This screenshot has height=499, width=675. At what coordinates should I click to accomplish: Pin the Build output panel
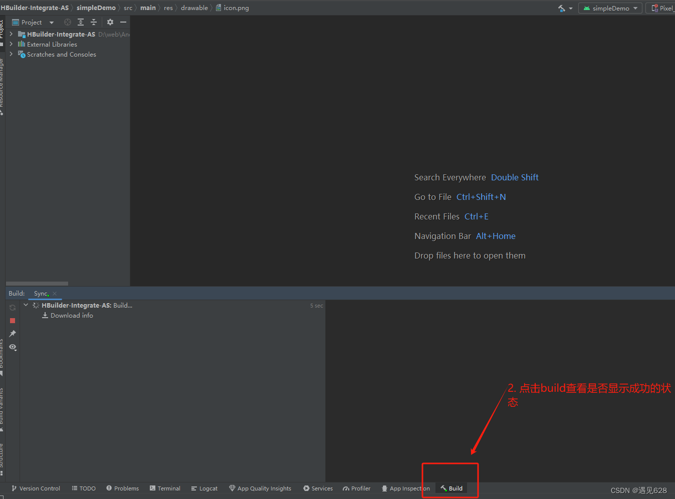point(13,334)
